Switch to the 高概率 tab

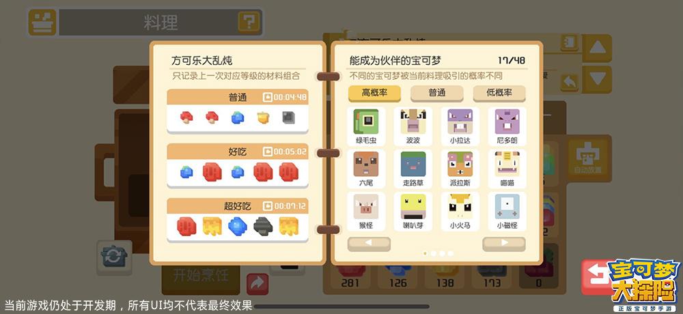[374, 94]
